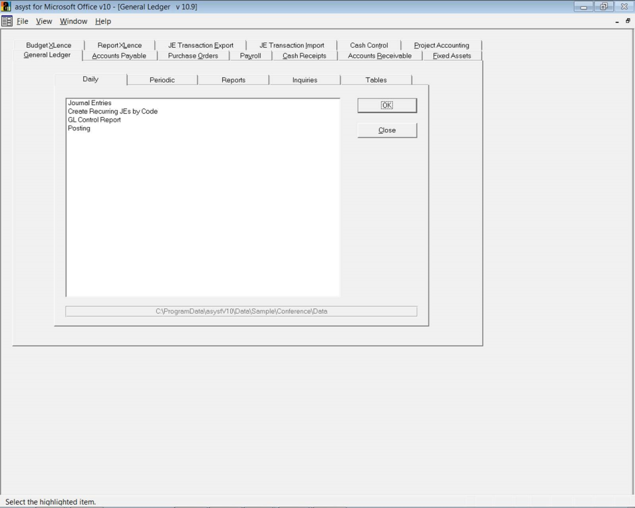The image size is (635, 508).
Task: Open the JE Transaction Export tab
Action: coord(201,46)
